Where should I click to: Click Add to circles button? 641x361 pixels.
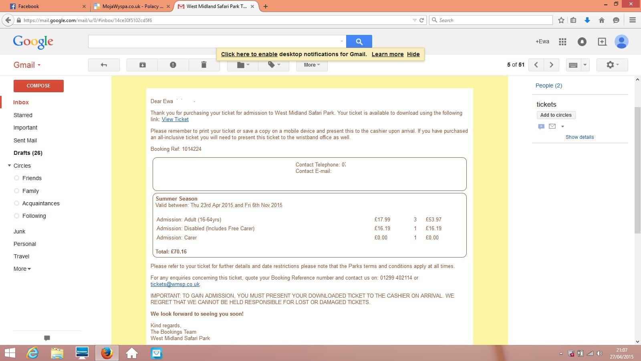pyautogui.click(x=556, y=115)
